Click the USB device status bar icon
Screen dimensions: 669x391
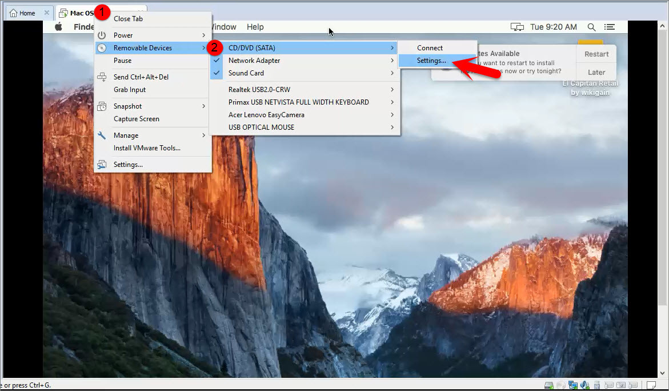click(x=597, y=385)
